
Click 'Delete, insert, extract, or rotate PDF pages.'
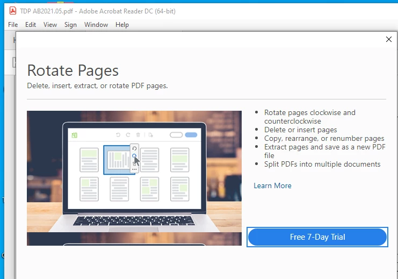[x=97, y=85]
